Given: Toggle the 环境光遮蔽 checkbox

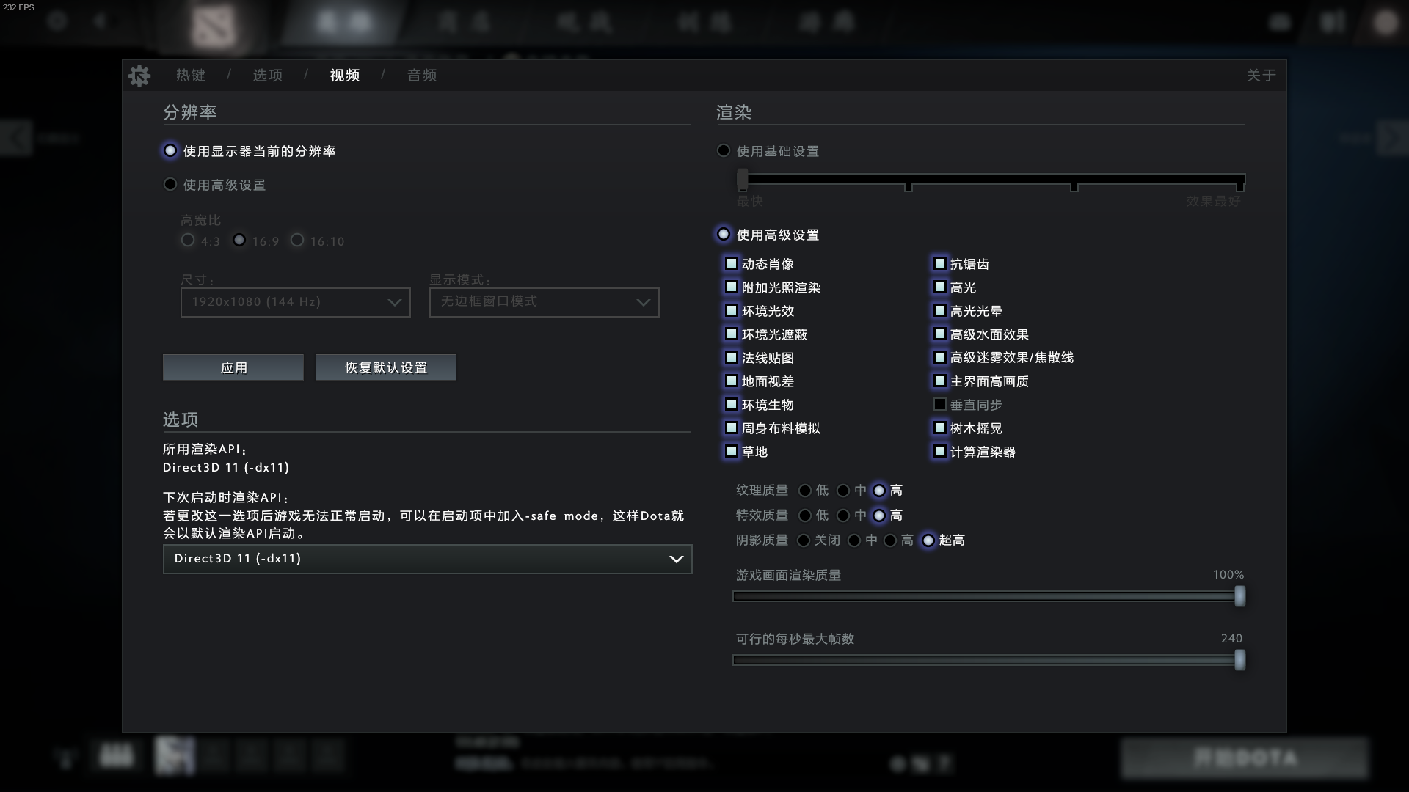Looking at the screenshot, I should click(732, 334).
